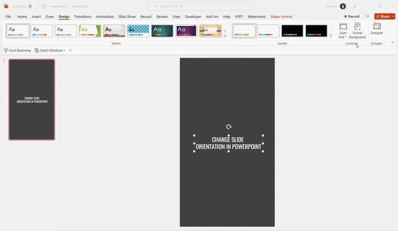Click the Share button
Image resolution: width=398 pixels, height=231 pixels.
point(383,16)
